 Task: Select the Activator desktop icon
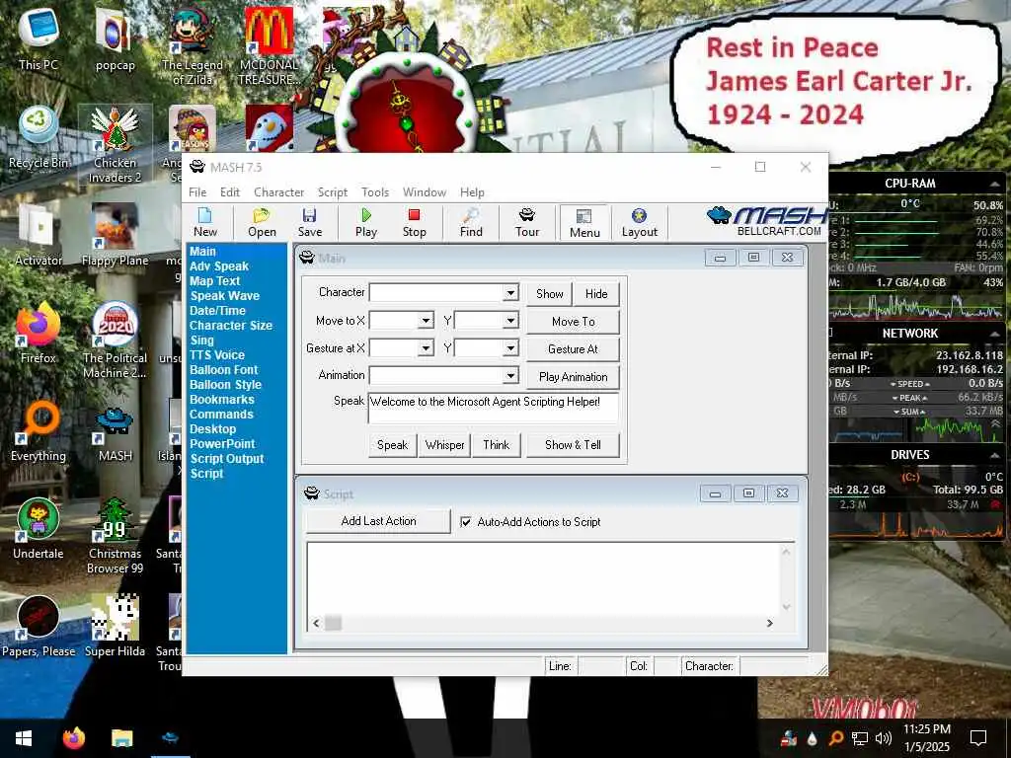[39, 235]
